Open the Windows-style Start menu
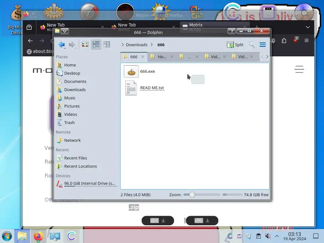 [x=7, y=236]
